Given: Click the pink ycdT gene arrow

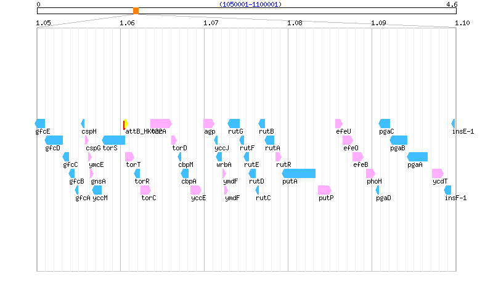Looking at the screenshot, I should (x=438, y=173).
